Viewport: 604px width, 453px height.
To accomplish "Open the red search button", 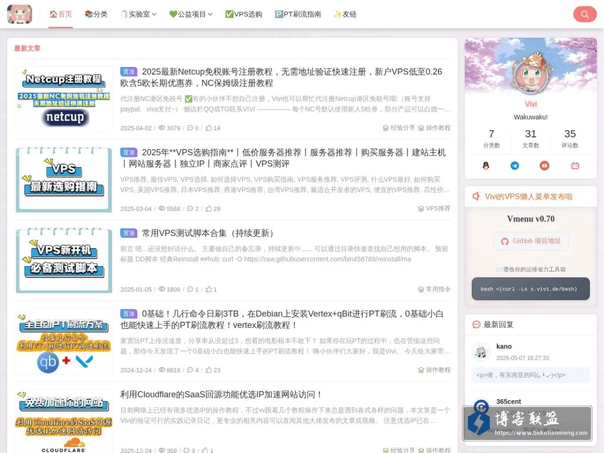I will point(584,14).
